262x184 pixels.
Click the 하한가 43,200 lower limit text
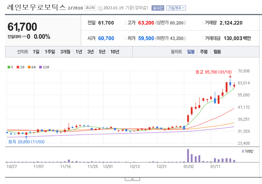pyautogui.click(x=171, y=38)
